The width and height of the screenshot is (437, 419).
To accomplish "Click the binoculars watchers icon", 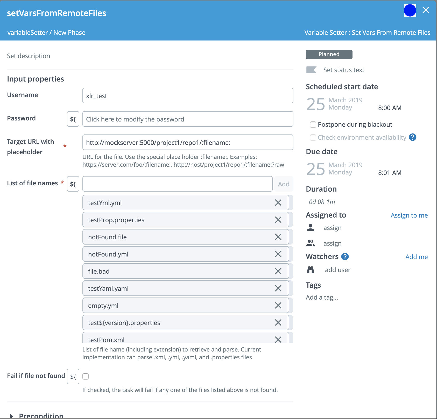I will (x=311, y=270).
